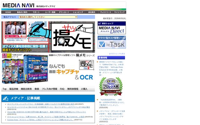The image size is (200, 125).
Task: Click the 製品アクセス label
Action: [10, 17]
